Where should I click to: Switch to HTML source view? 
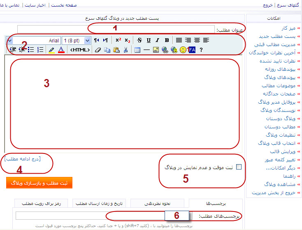80,50
